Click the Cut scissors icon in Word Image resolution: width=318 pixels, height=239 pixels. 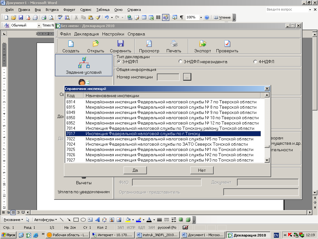(76, 17)
